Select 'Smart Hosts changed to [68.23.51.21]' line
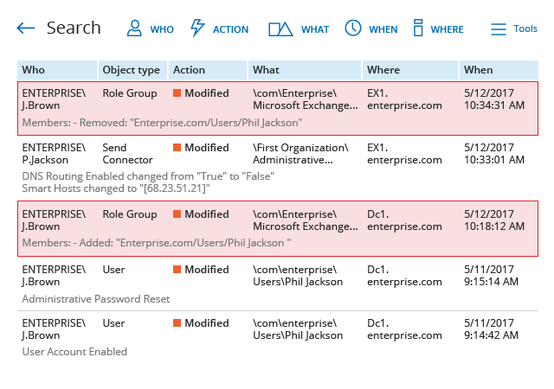554x389 pixels. 116,188
